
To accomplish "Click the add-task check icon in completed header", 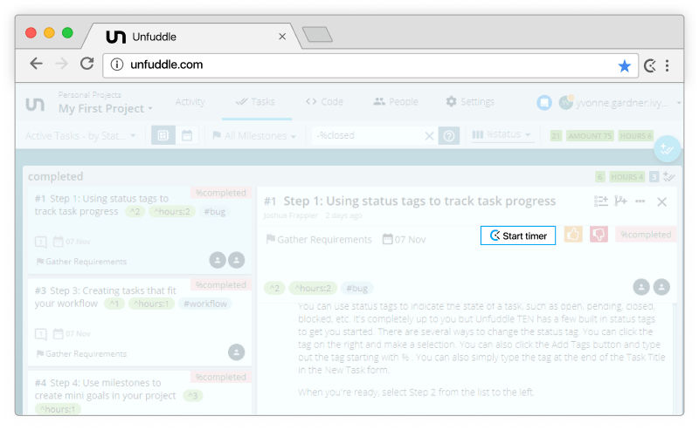I will click(x=668, y=177).
